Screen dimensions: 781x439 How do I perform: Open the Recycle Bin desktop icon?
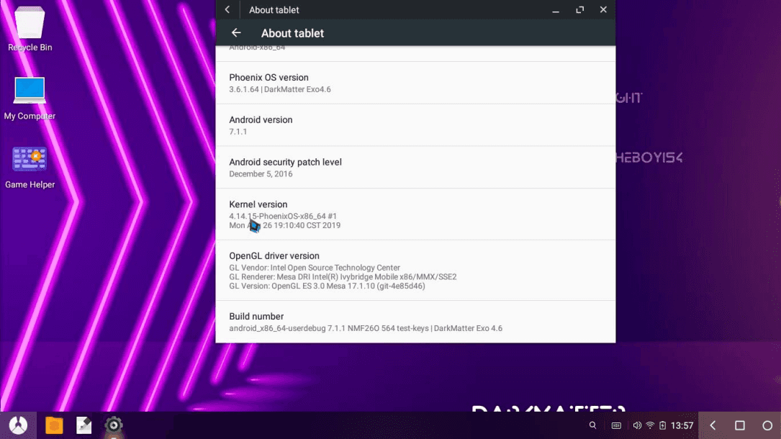point(30,29)
